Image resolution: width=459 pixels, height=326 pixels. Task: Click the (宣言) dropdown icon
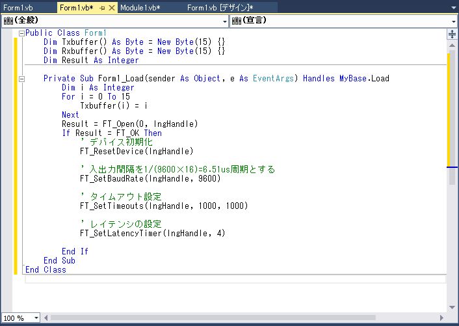click(x=236, y=21)
